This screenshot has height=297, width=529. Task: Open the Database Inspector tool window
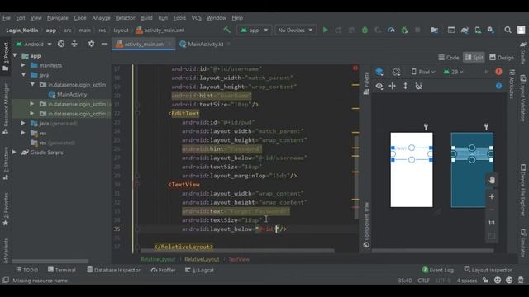pyautogui.click(x=113, y=270)
